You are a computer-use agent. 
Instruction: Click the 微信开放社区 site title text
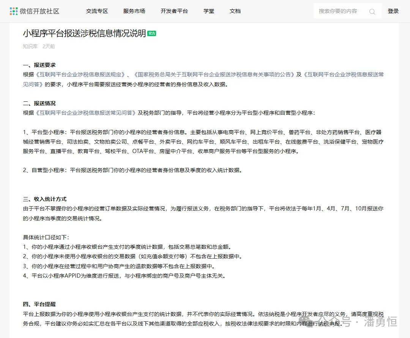click(x=39, y=11)
